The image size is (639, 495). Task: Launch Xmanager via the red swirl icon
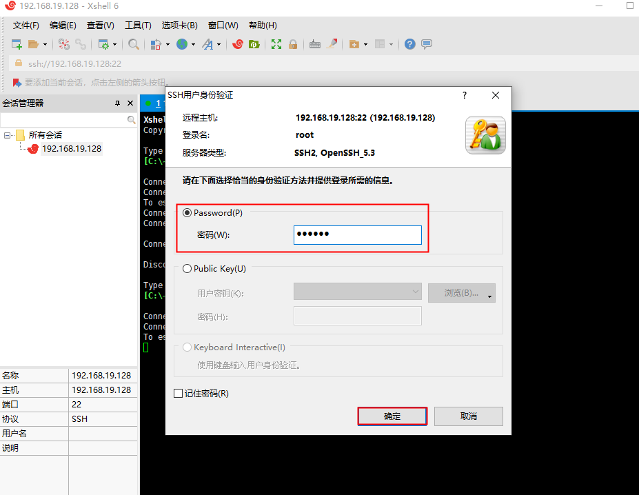point(238,44)
